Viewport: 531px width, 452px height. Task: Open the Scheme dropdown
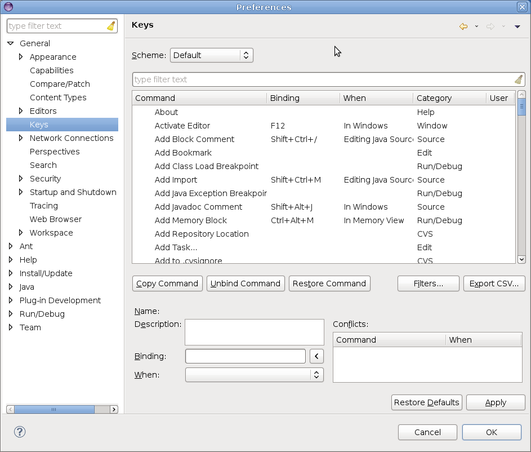pyautogui.click(x=211, y=55)
